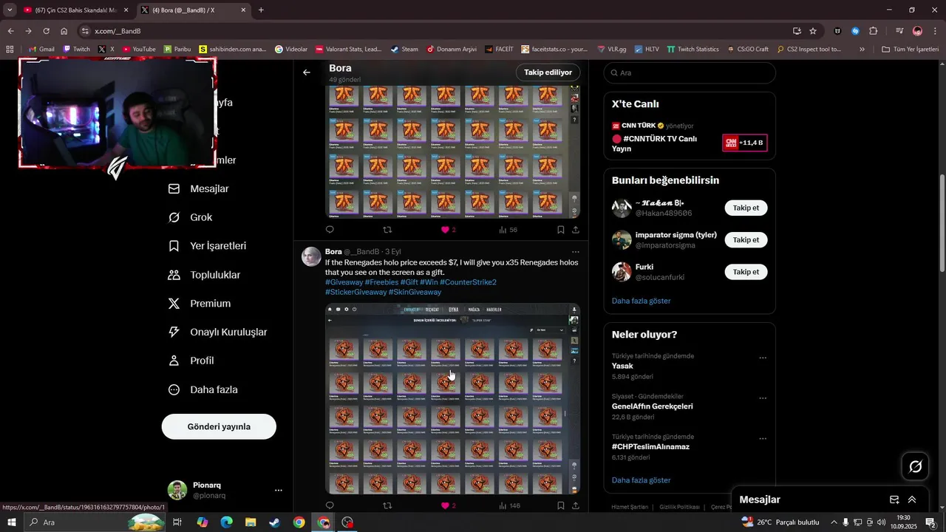Viewport: 946px width, 532px height.
Task: Share the tweet with 56 views
Action: point(575,230)
